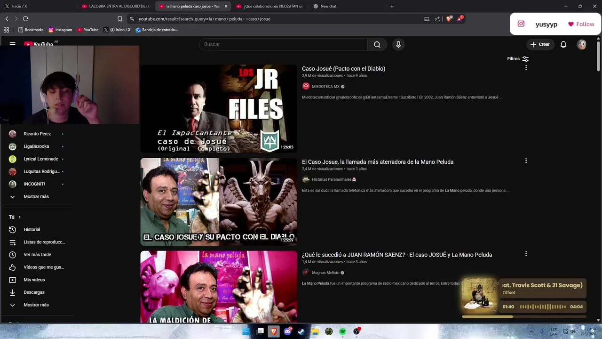Image resolution: width=602 pixels, height=339 pixels.
Task: Click the address bar URL
Action: tap(205, 19)
